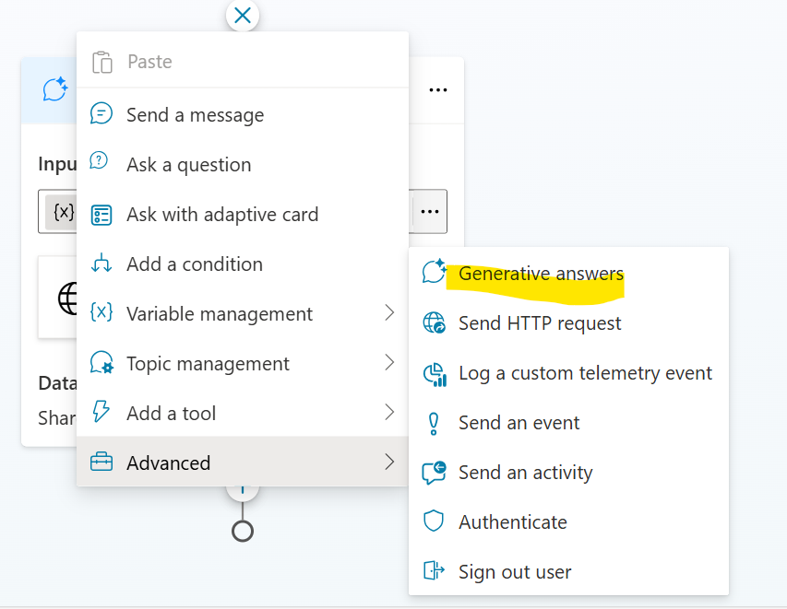
Task: Click the Paste option in the menu
Action: coord(149,62)
